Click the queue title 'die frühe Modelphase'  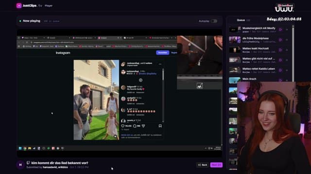click(x=256, y=38)
